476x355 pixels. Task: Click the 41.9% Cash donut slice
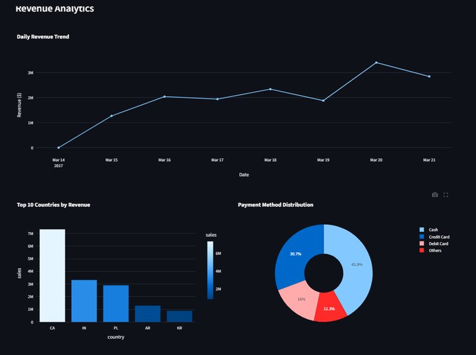[356, 265]
